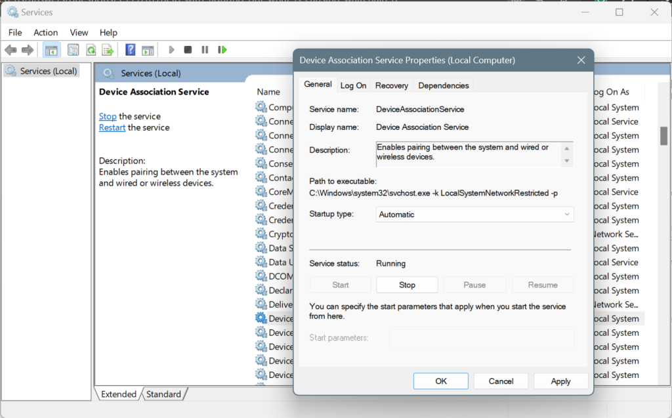The width and height of the screenshot is (672, 418).
Task: Open the View menu
Action: pyautogui.click(x=79, y=33)
